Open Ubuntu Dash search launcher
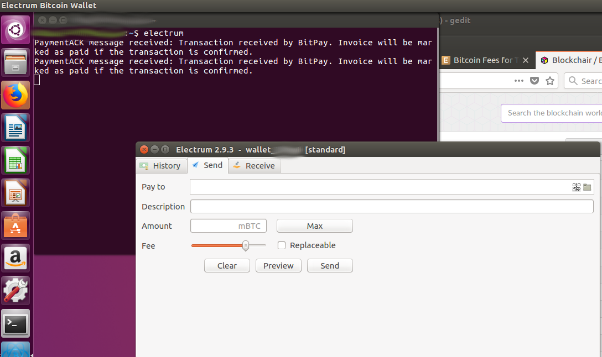 tap(15, 29)
